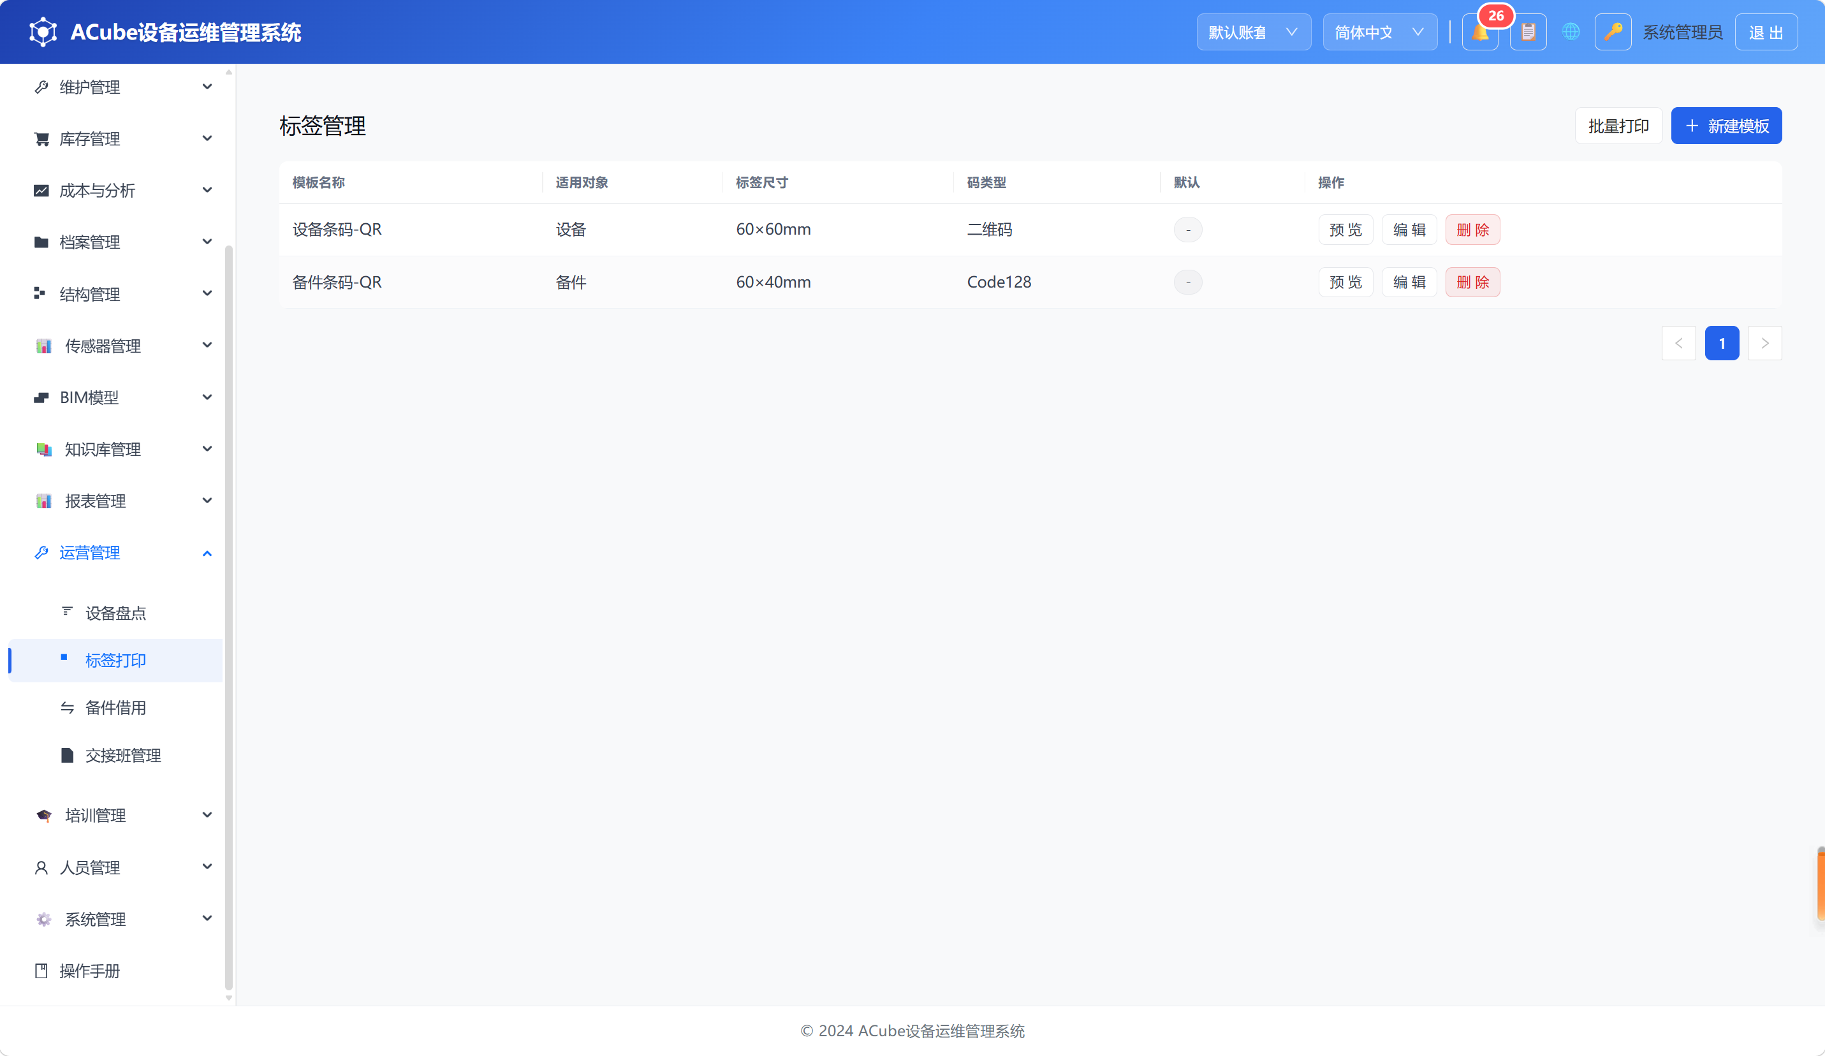The height and width of the screenshot is (1056, 1825).
Task: Expand the 维护管理 menu chevron
Action: (207, 87)
